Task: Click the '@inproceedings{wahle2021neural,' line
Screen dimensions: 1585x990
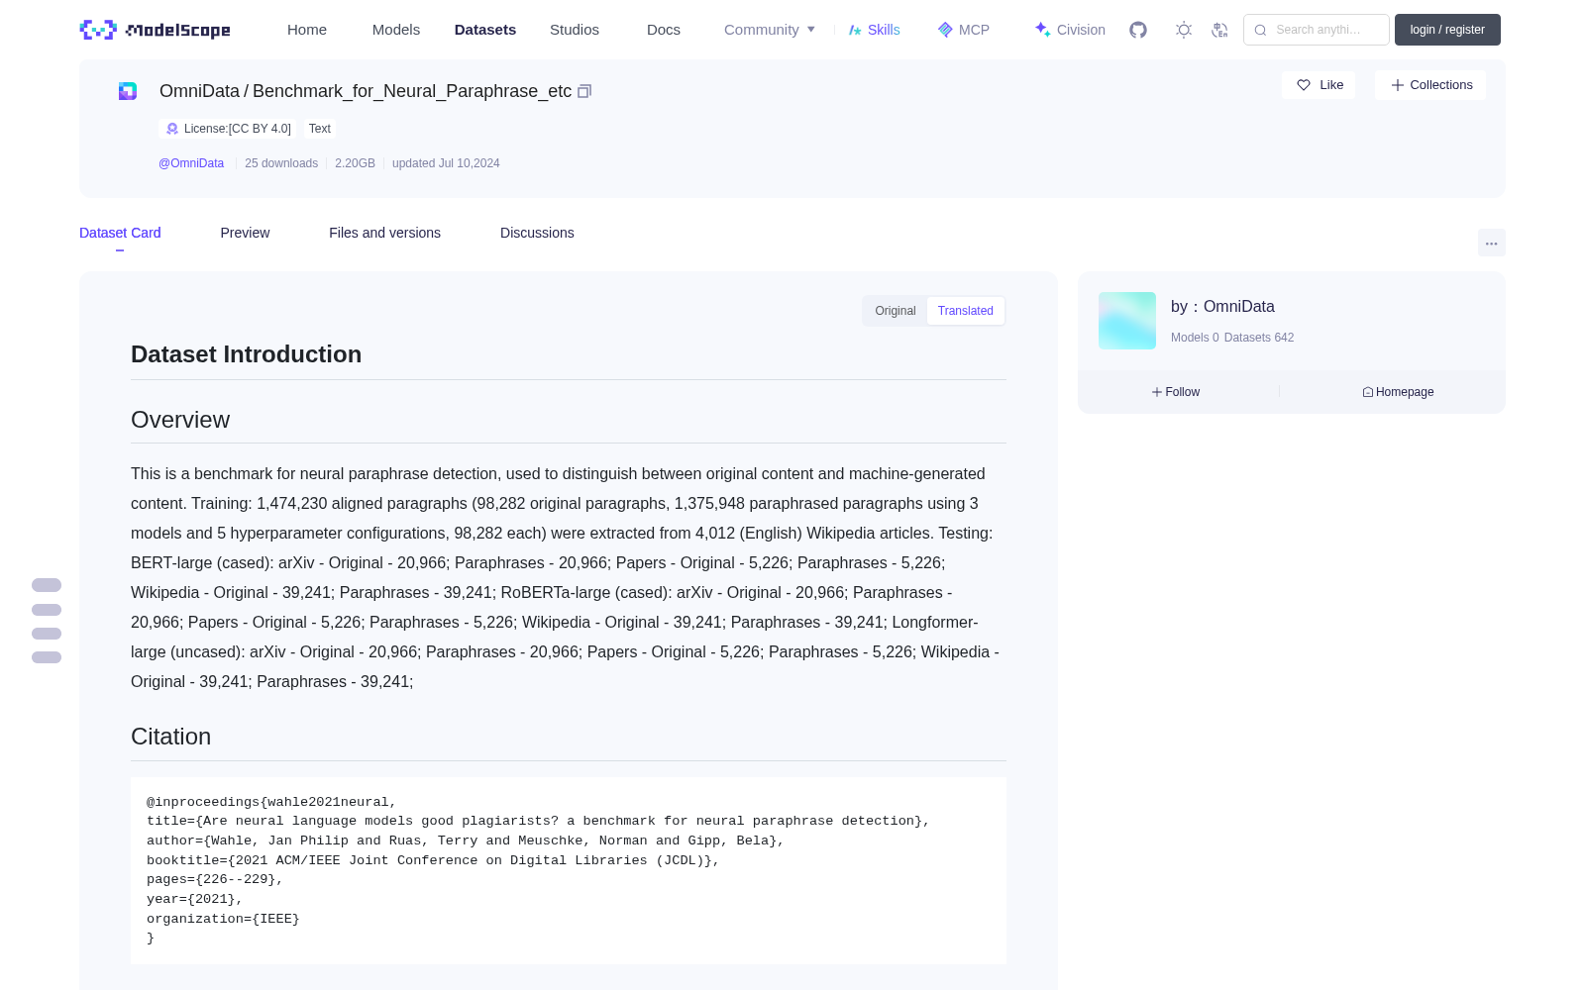Action: click(x=271, y=802)
